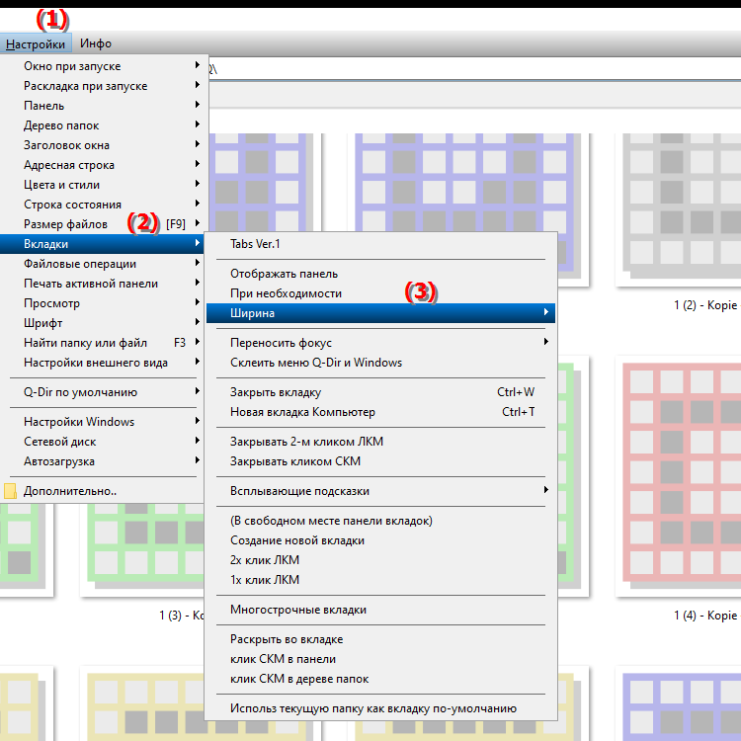Click Раскрыть во вкладке entry

coord(381,639)
